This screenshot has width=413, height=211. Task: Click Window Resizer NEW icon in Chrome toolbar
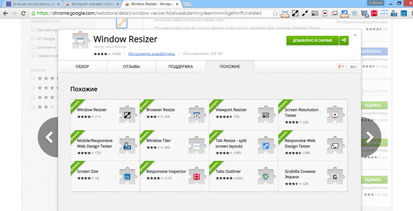pyautogui.click(x=285, y=13)
